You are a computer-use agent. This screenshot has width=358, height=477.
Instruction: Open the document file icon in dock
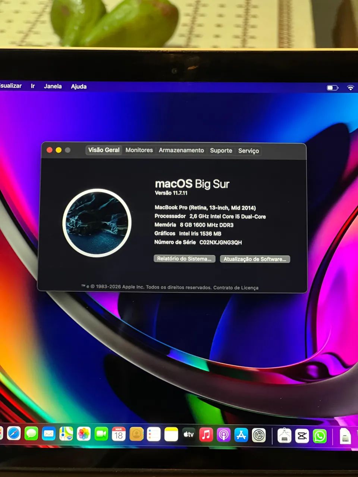pyautogui.click(x=345, y=436)
